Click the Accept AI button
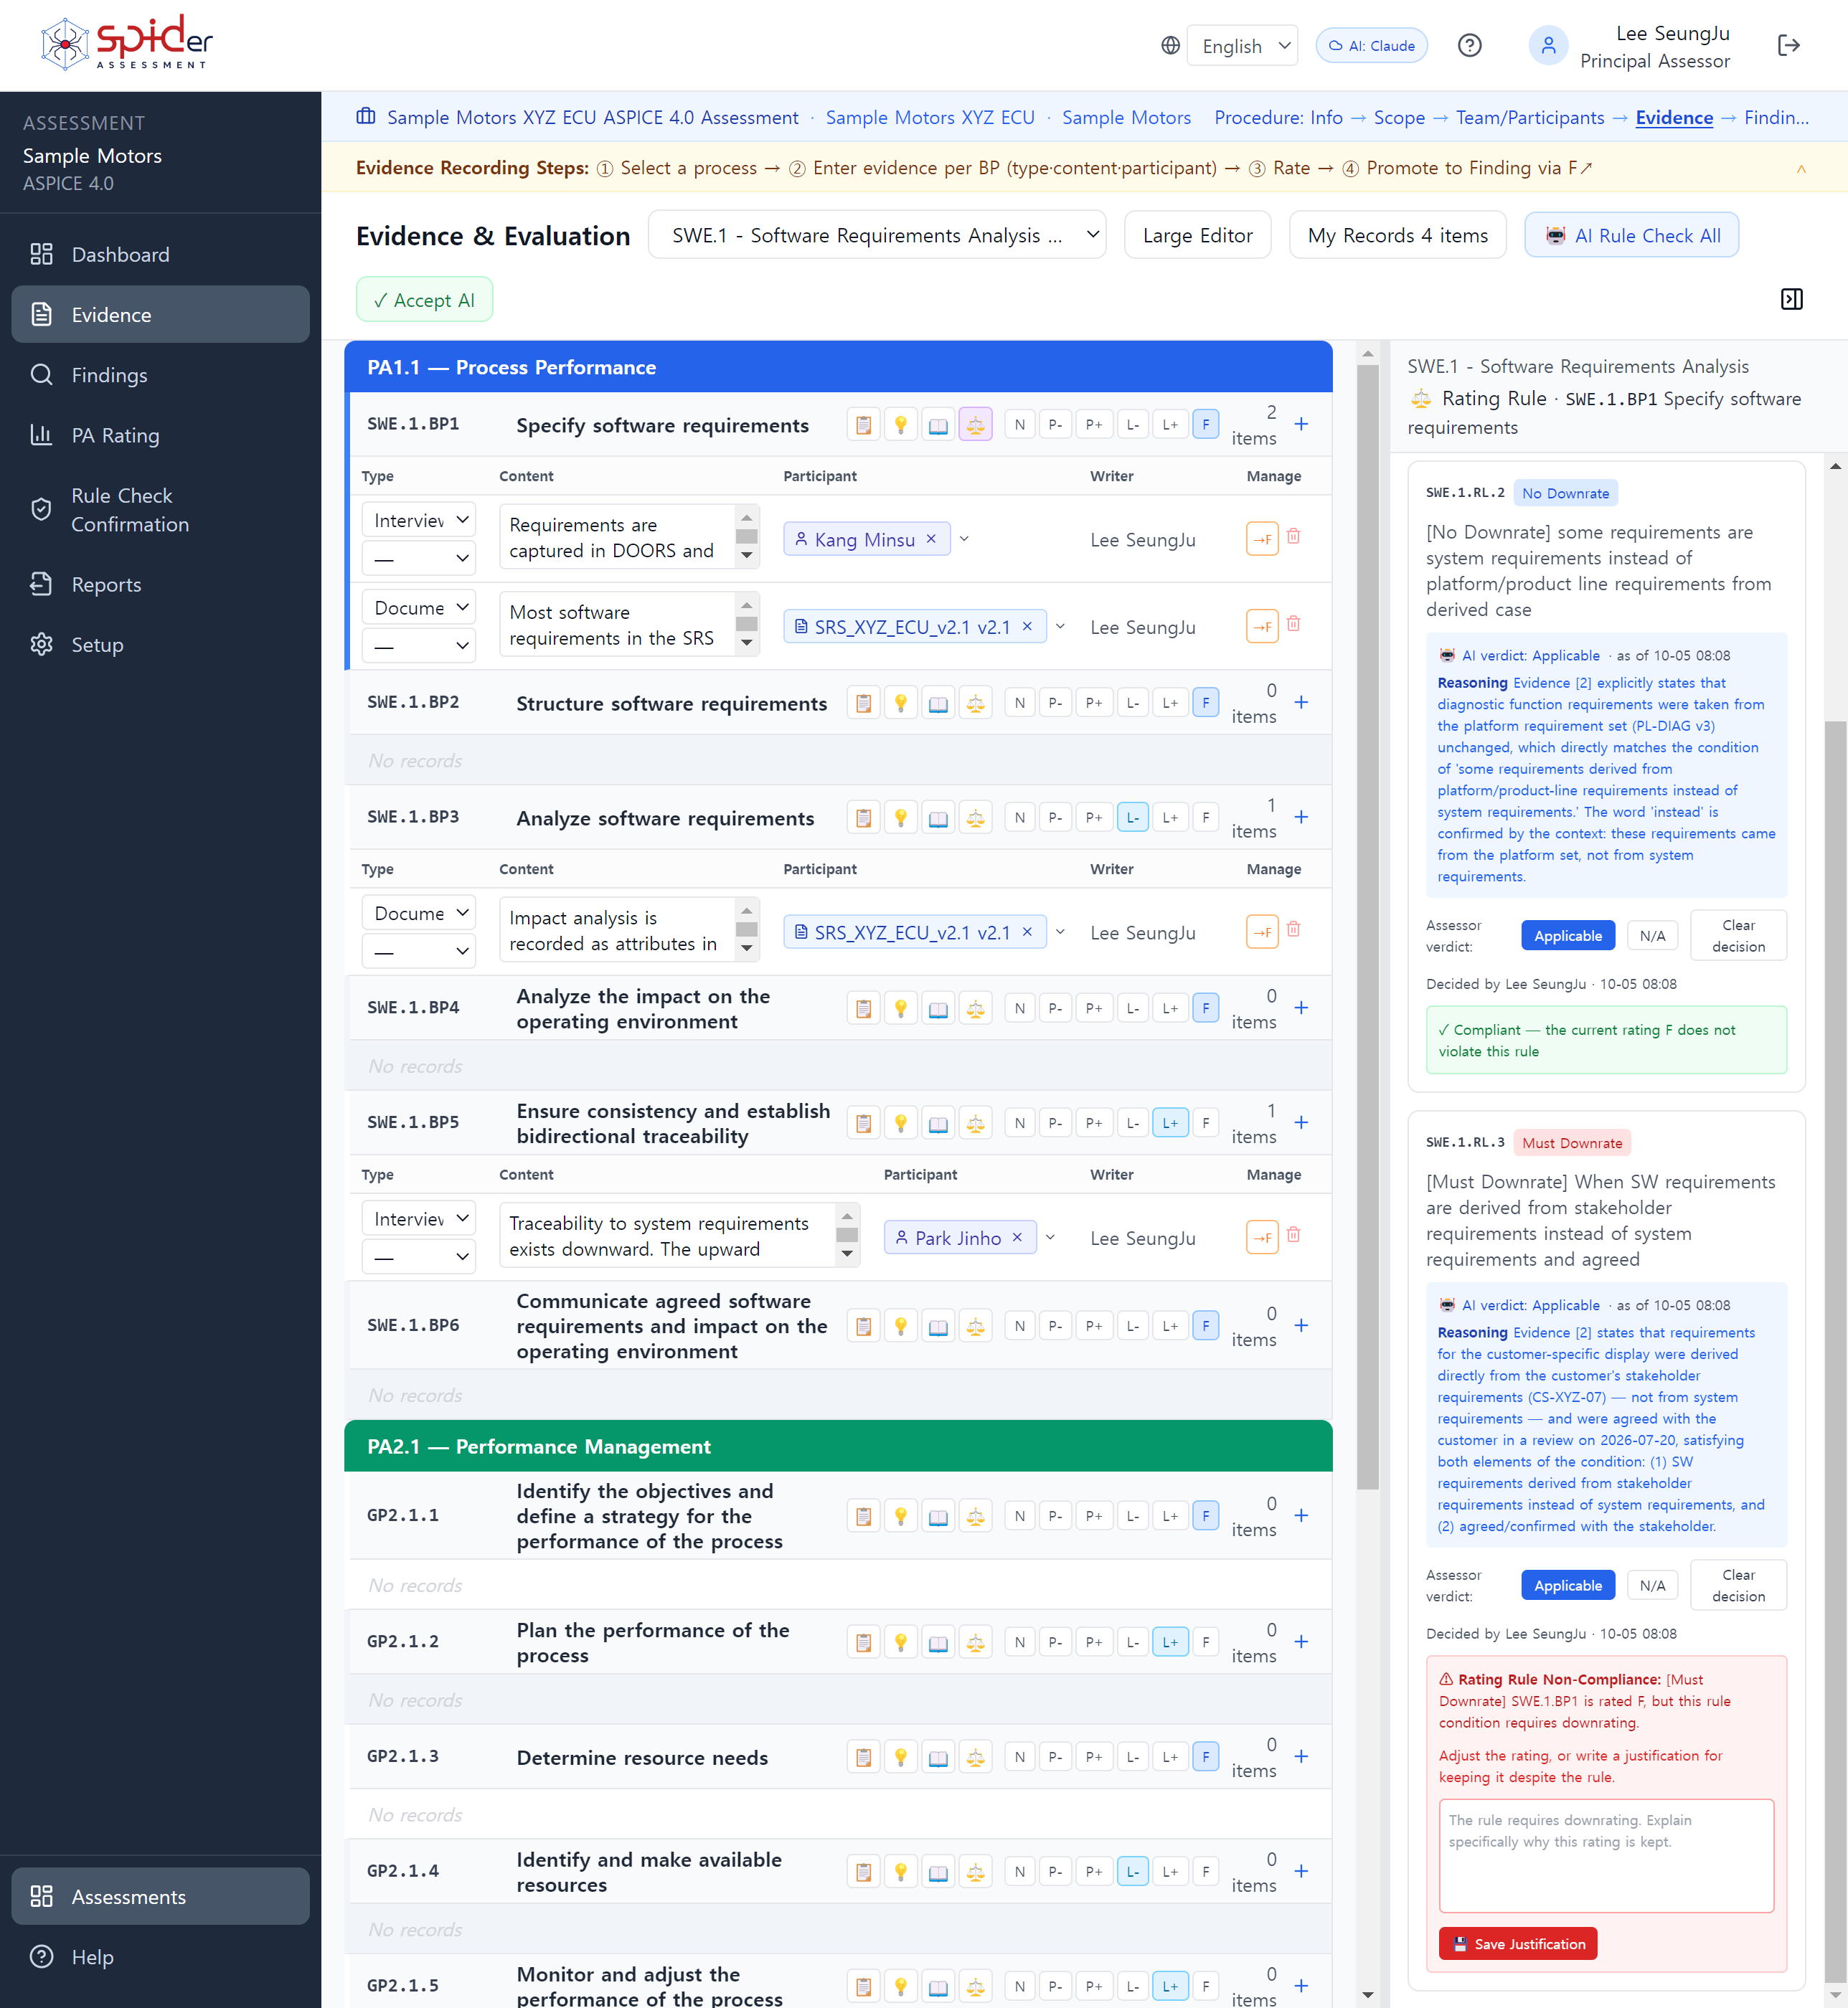The height and width of the screenshot is (2008, 1848). 424,299
